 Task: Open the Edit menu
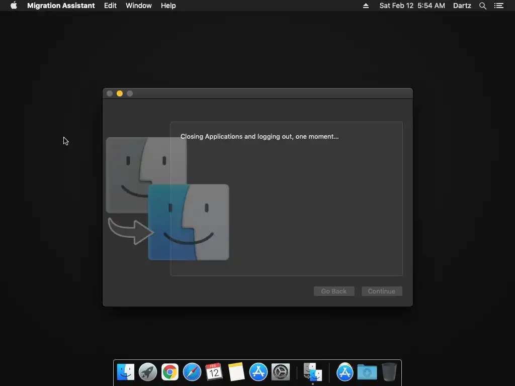pos(110,6)
